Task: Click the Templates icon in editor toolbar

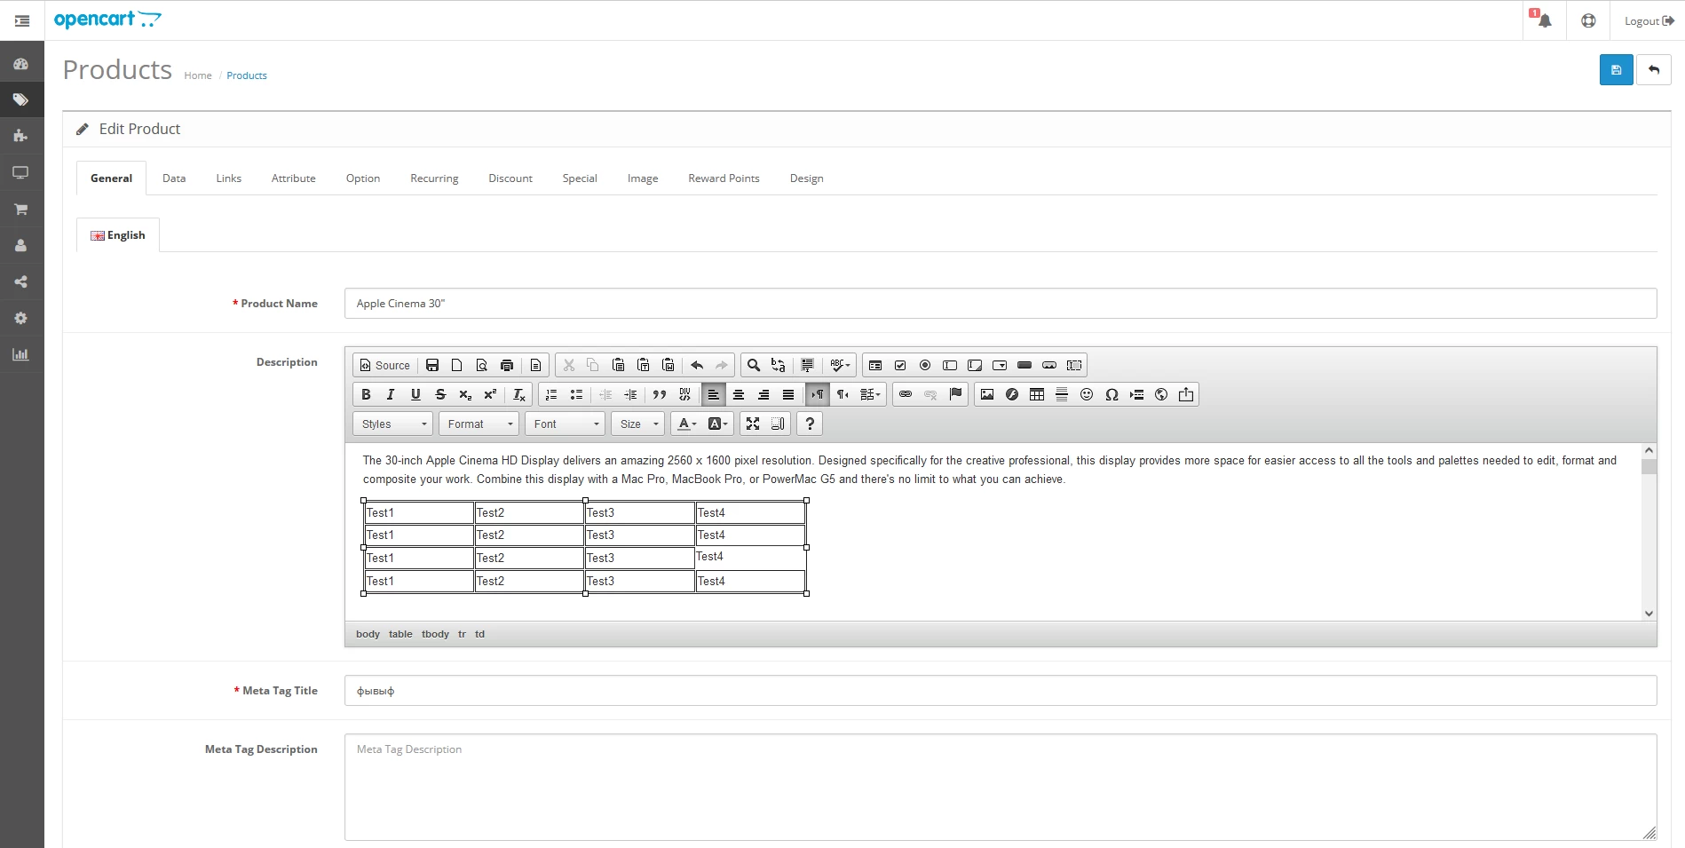Action: [x=535, y=365]
